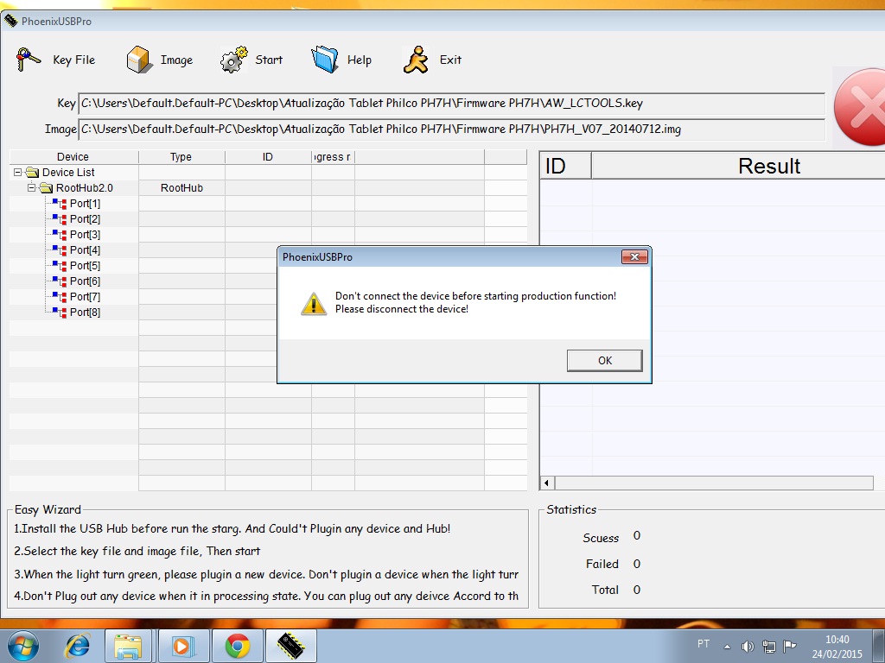Click the PT language indicator
This screenshot has height=663, width=885.
(704, 644)
